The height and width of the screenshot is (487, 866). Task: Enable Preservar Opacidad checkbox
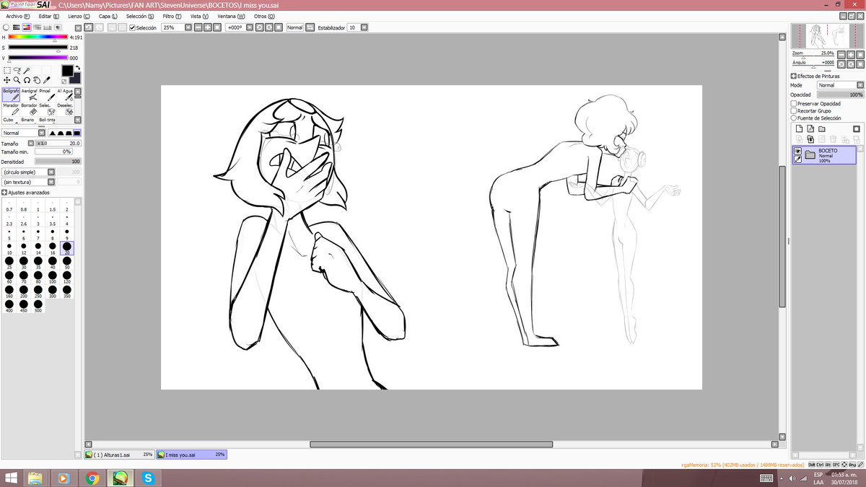(x=794, y=103)
